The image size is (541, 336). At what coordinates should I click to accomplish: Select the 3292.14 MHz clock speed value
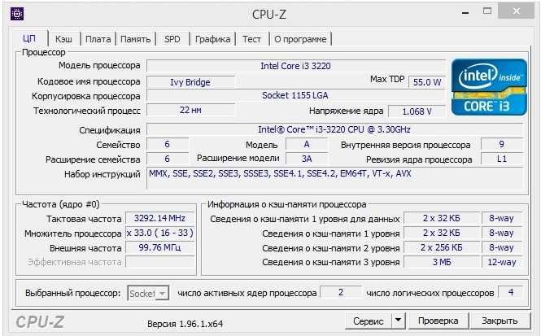click(x=159, y=218)
